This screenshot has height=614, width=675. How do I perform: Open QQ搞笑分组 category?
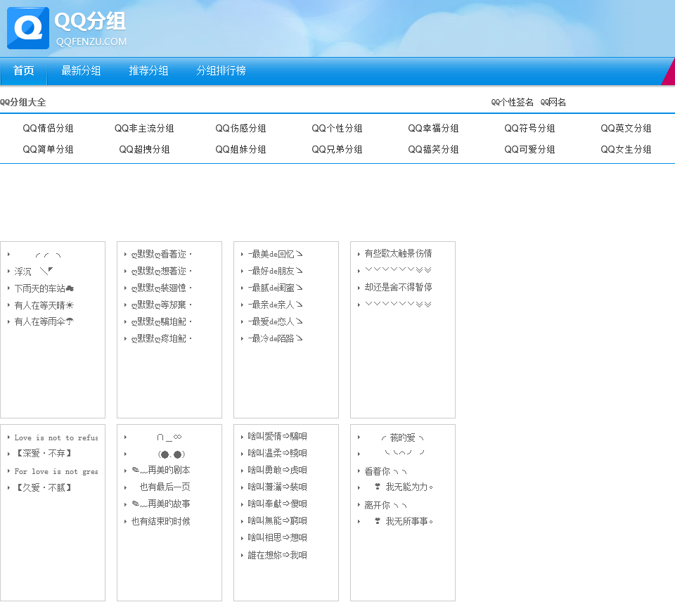tap(434, 149)
